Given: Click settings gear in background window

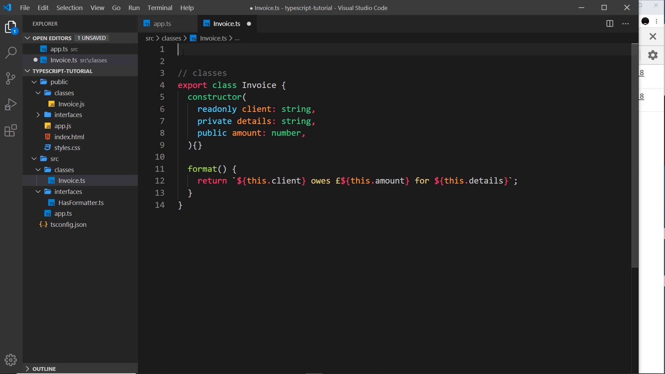Looking at the screenshot, I should click(x=653, y=55).
